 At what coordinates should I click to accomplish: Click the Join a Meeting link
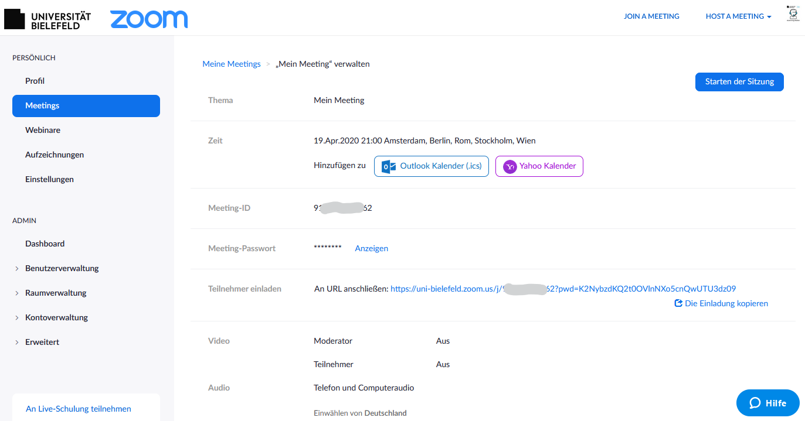[651, 16]
